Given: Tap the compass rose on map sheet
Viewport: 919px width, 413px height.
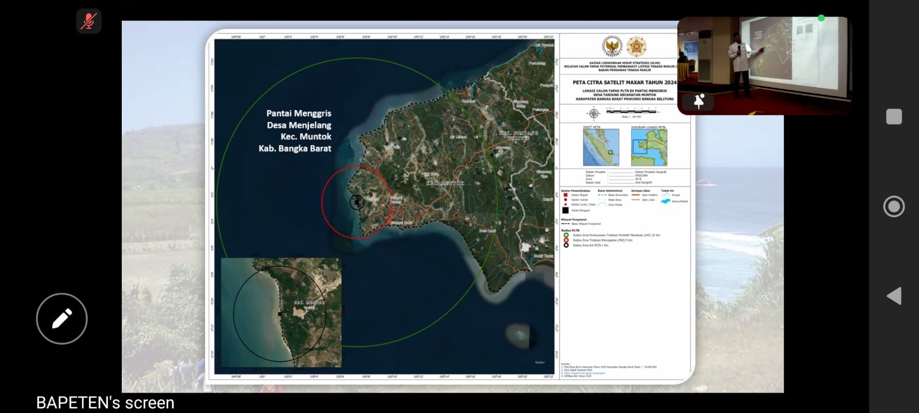Looking at the screenshot, I should point(594,114).
